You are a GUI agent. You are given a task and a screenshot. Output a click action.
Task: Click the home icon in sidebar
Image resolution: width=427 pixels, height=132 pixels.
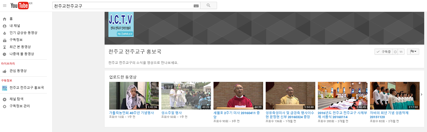[5, 19]
